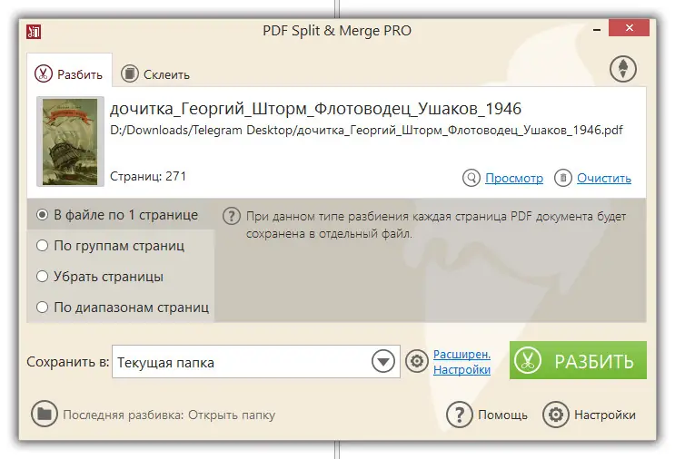Open the Настройки settings label at bottom
This screenshot has height=459, width=675.
tap(605, 415)
